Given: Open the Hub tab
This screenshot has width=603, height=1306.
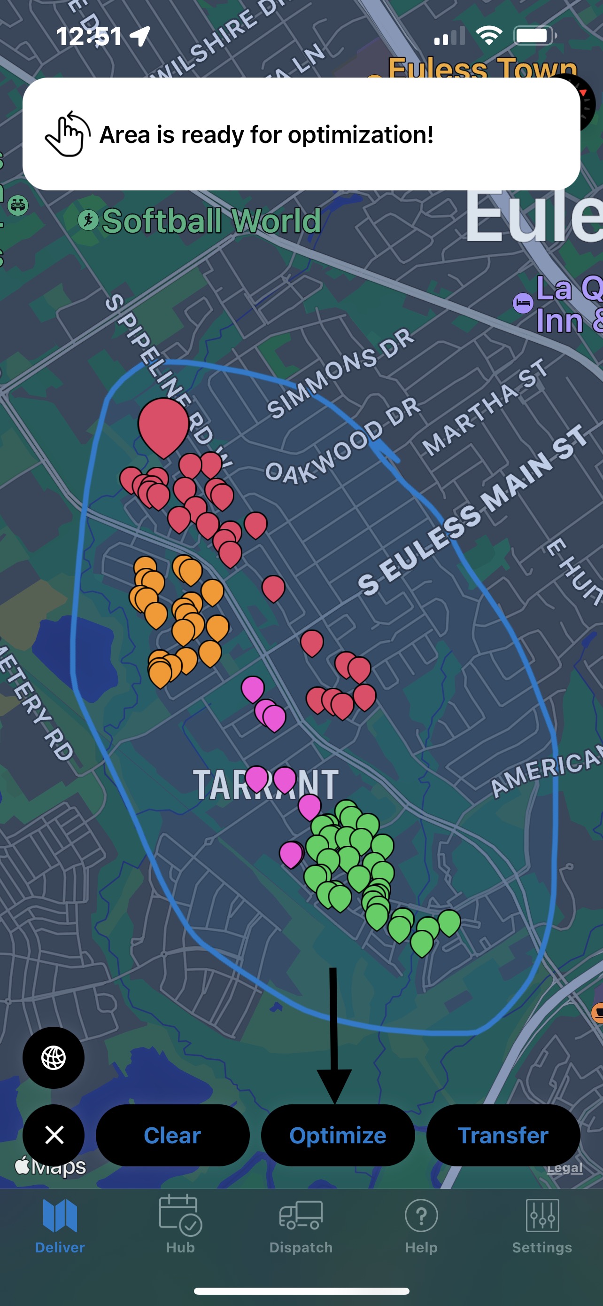Looking at the screenshot, I should pyautogui.click(x=180, y=1225).
